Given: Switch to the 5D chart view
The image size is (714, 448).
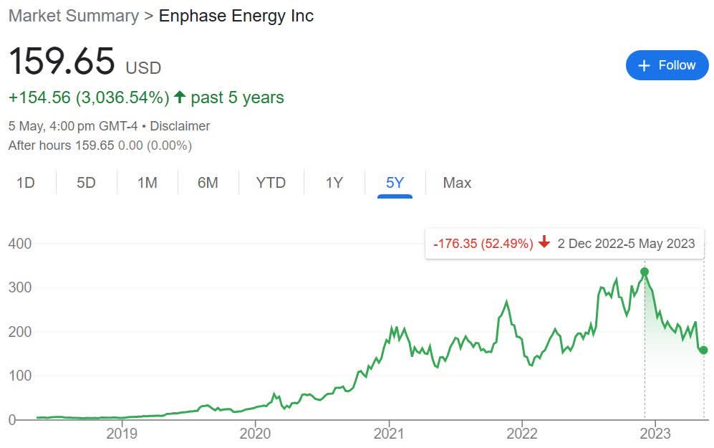Looking at the screenshot, I should [x=85, y=183].
